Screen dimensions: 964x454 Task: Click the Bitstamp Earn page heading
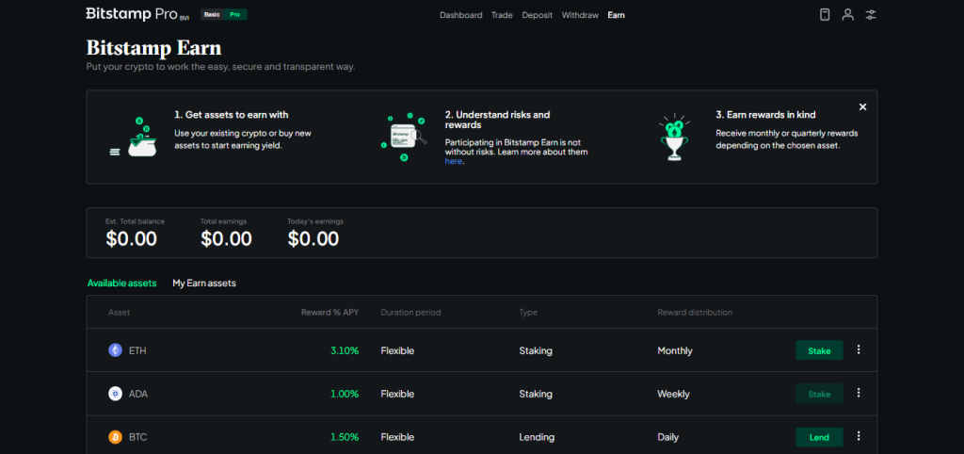click(153, 47)
